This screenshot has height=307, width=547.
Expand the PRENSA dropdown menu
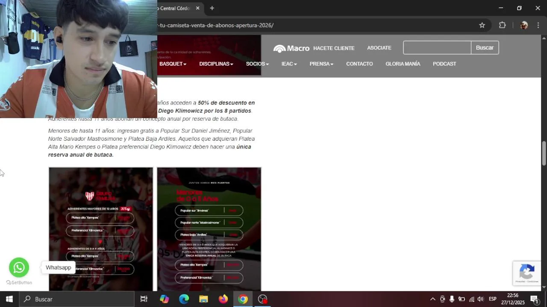[x=321, y=64]
